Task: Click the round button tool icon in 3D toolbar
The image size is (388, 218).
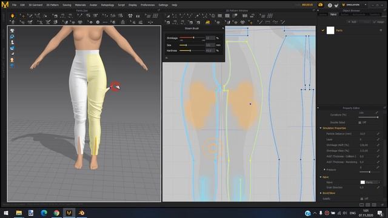Action: point(98,22)
